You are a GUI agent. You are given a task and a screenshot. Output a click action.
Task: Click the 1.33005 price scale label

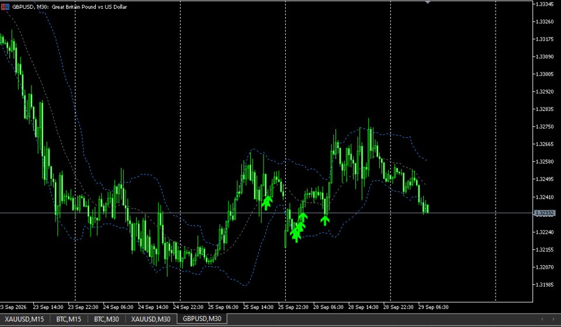pos(544,74)
